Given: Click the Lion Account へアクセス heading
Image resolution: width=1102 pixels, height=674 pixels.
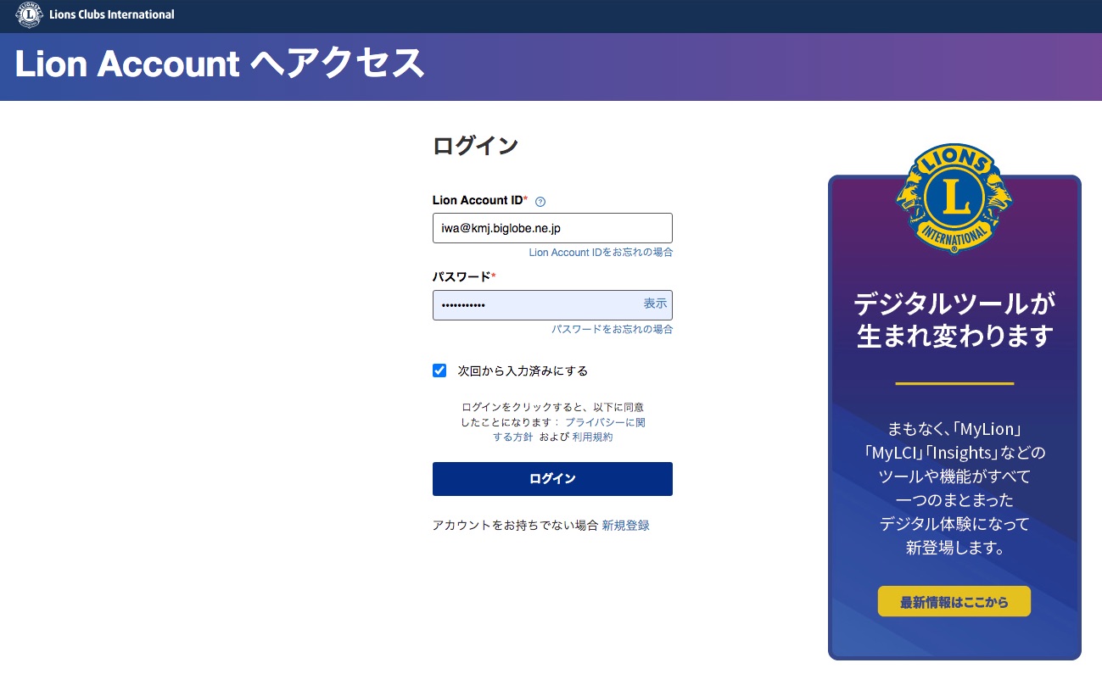Looking at the screenshot, I should pos(220,64).
